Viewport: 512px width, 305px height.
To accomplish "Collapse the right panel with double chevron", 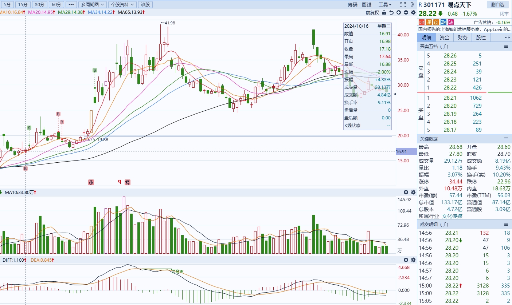I will [413, 5].
